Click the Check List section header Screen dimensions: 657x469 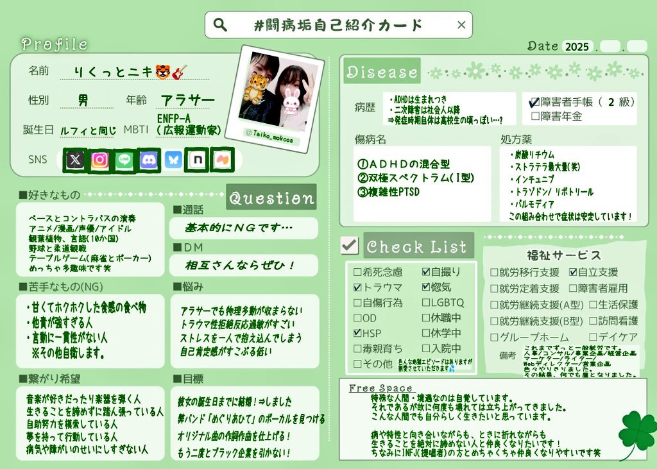click(418, 246)
